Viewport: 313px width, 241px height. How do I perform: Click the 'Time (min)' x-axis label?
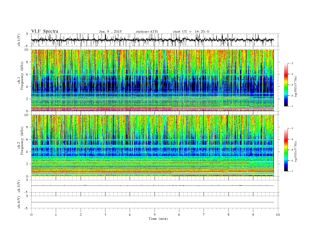click(158, 219)
